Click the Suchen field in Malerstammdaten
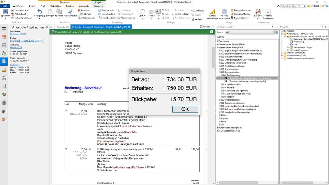329x185 pixels. pyautogui.click(x=251, y=36)
